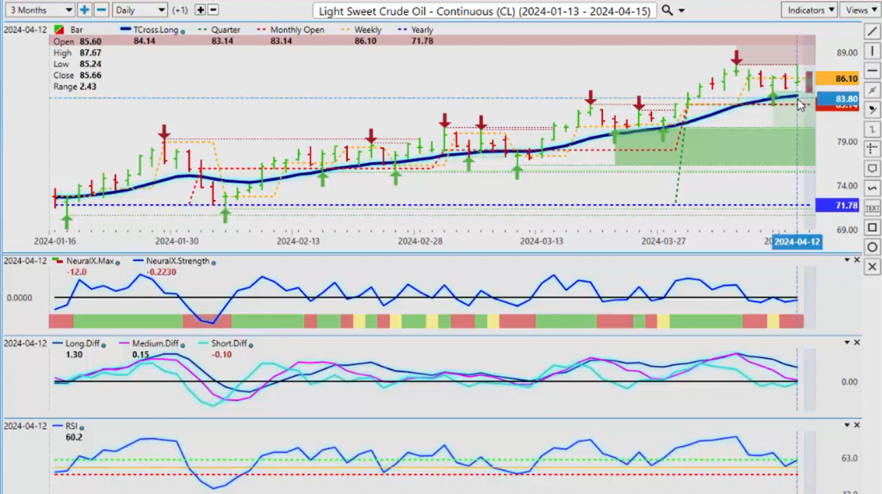Open the Views menu
Image resolution: width=882 pixels, height=494 pixels.
pos(860,10)
